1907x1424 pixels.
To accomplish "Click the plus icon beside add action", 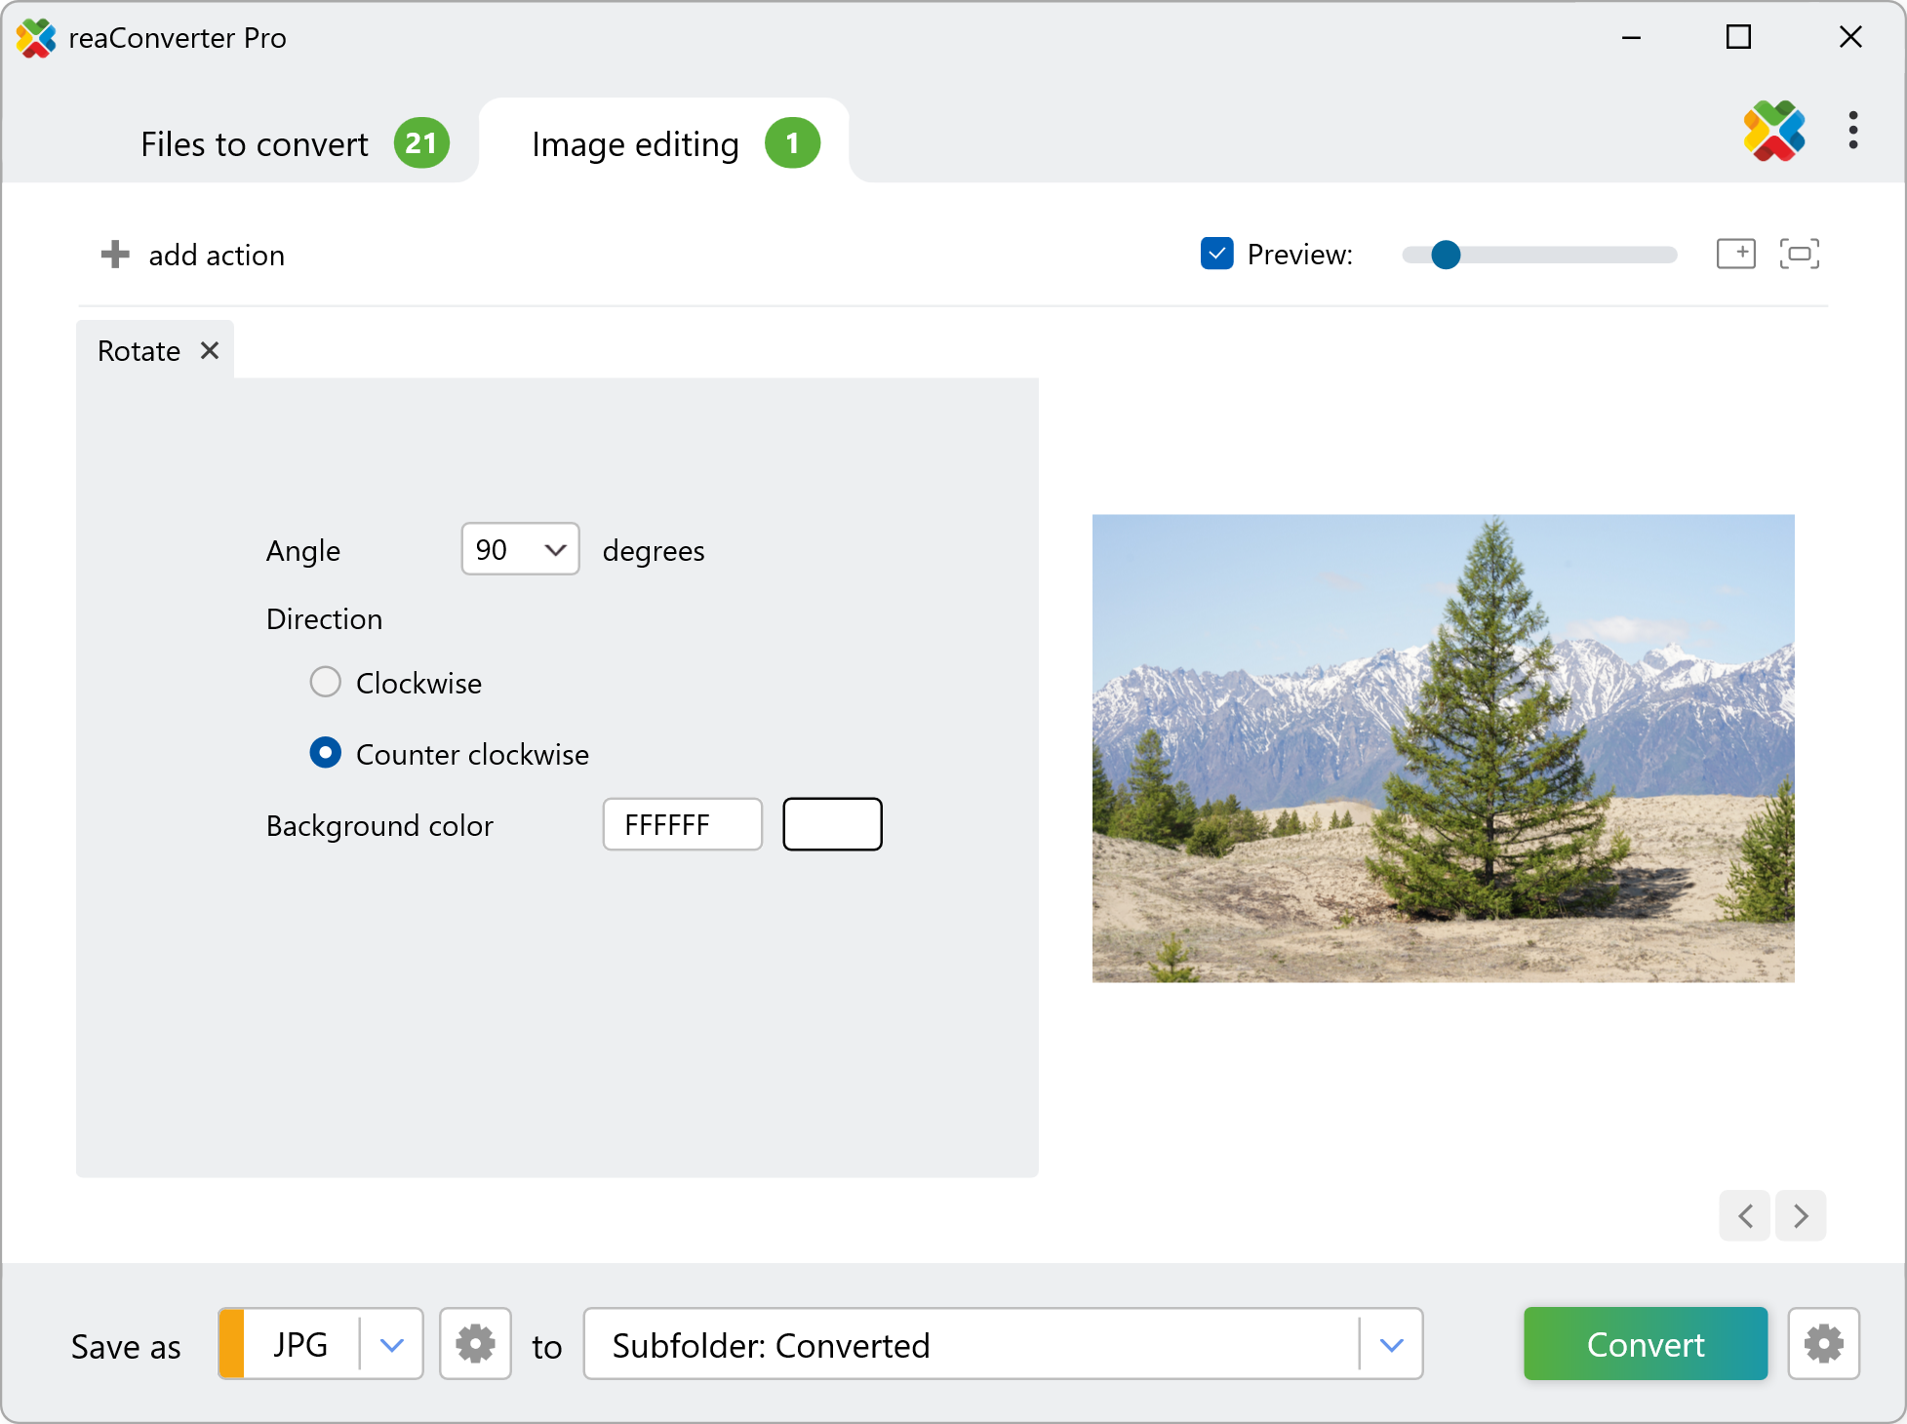I will point(115,255).
